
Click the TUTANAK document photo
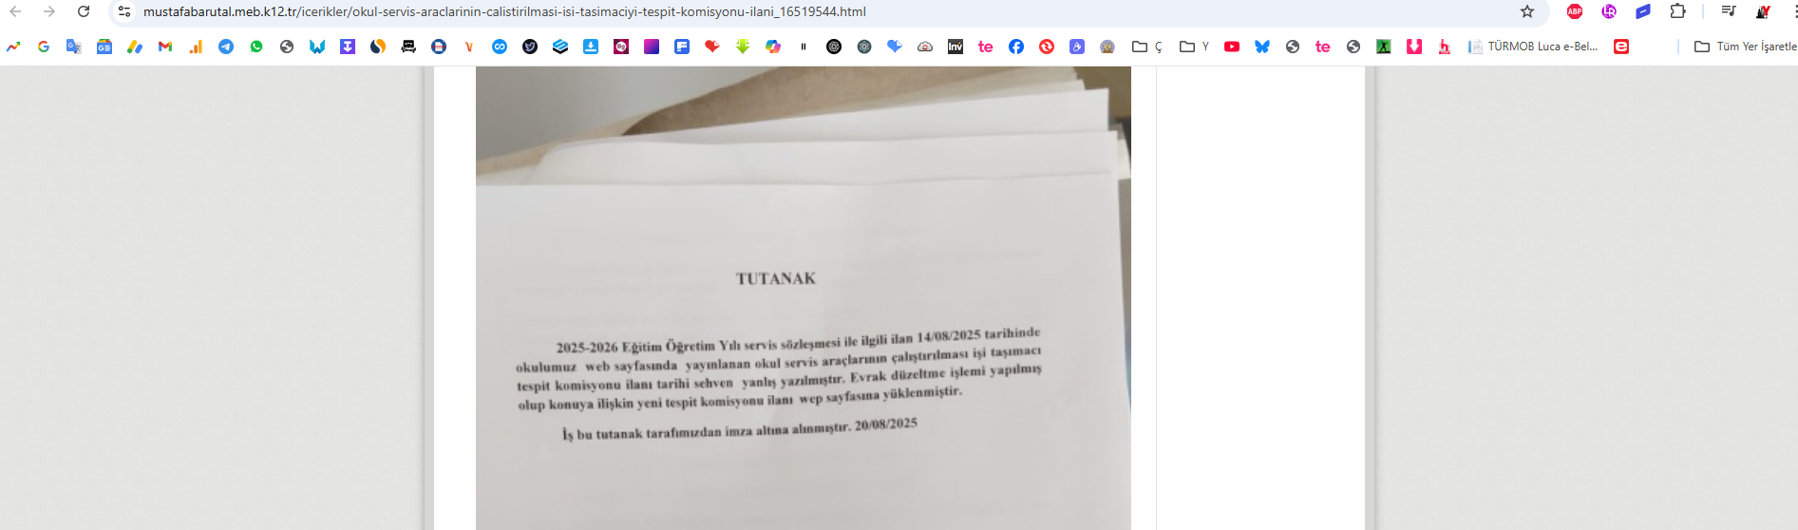point(804,298)
